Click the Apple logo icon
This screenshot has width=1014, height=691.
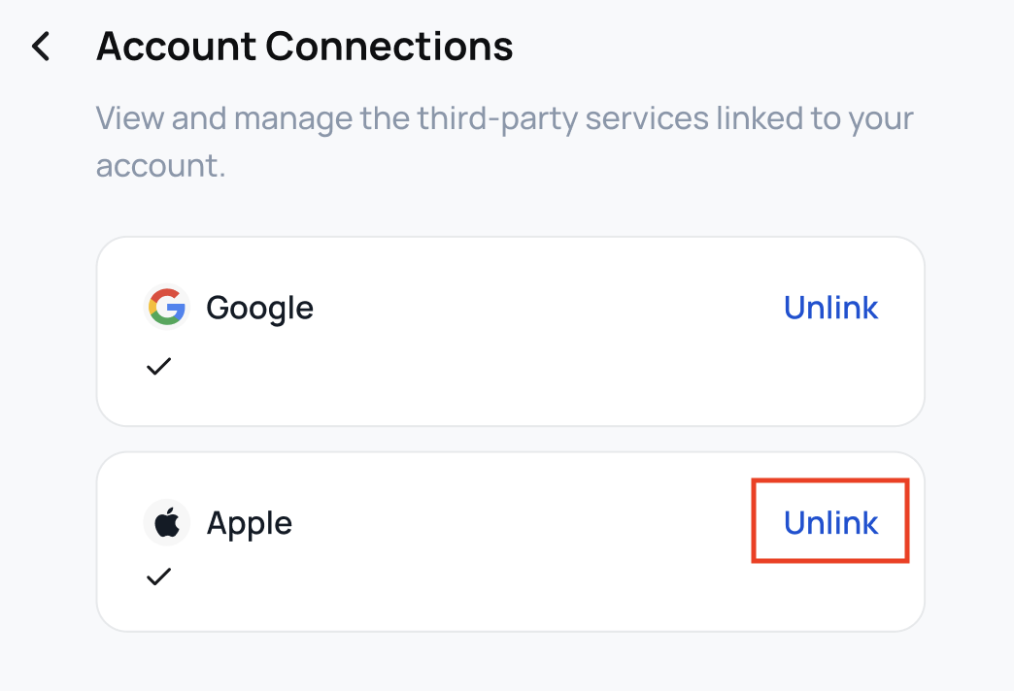pos(166,523)
